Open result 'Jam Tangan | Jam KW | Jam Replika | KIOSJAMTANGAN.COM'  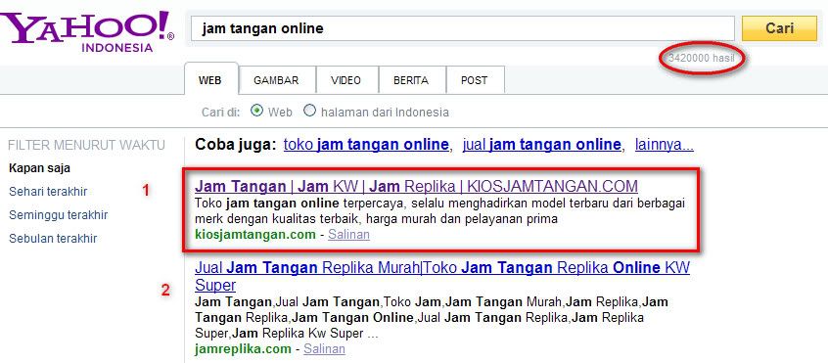coord(416,186)
